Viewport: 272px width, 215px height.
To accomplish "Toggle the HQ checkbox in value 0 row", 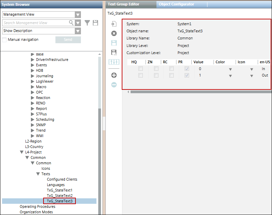I will (140, 69).
